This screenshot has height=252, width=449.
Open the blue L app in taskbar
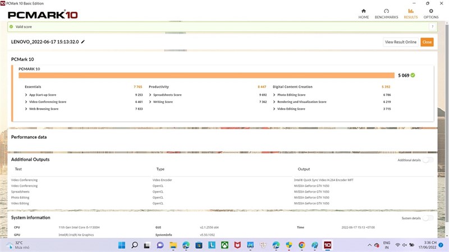pos(212,245)
